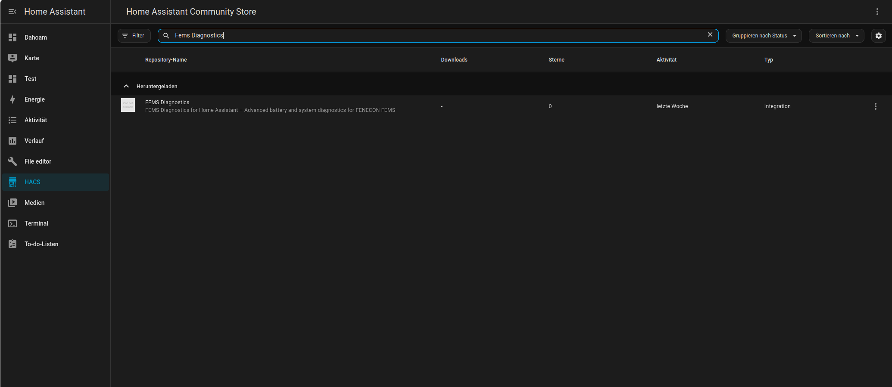This screenshot has height=387, width=892.
Task: Click the File editor wrench icon
Action: point(12,161)
